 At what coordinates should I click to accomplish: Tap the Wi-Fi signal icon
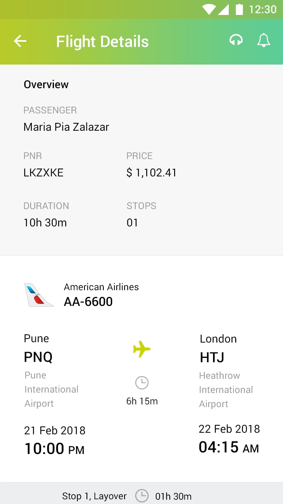coord(209,9)
